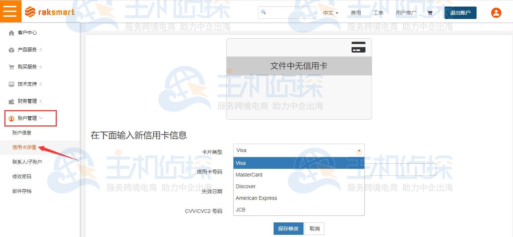The height and width of the screenshot is (237, 513).
Task: Select MasterCard in the card type list
Action: pos(299,175)
